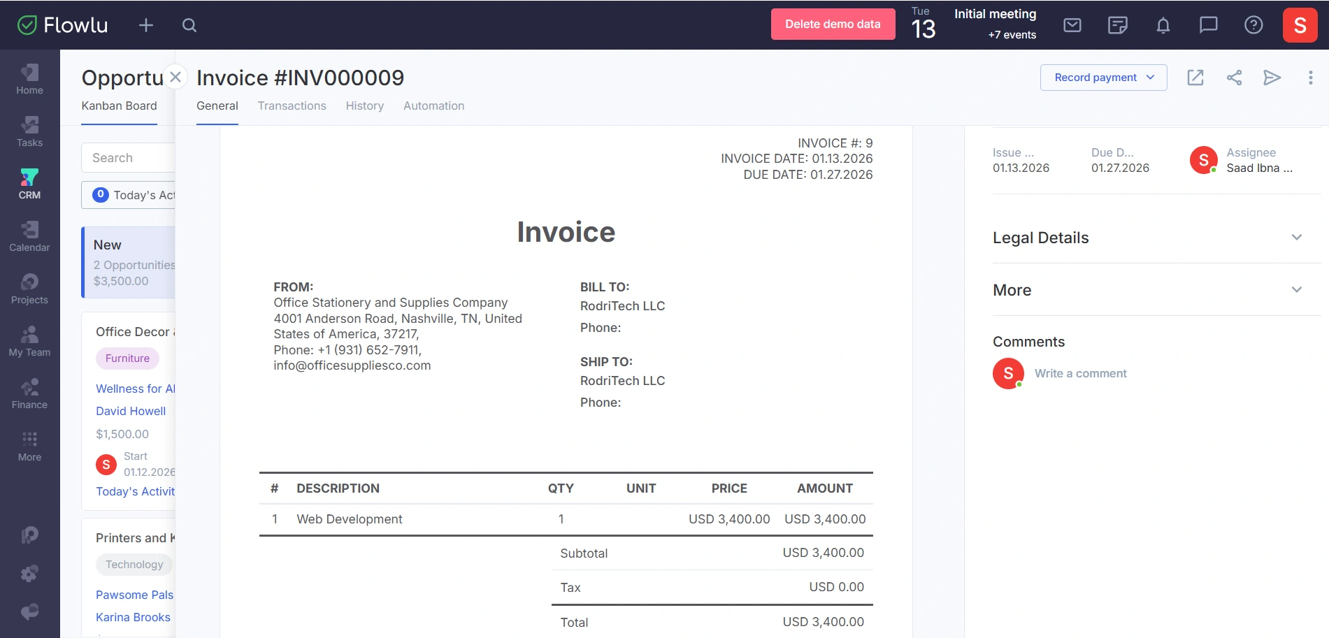Expand the More section chevron

coord(1296,290)
